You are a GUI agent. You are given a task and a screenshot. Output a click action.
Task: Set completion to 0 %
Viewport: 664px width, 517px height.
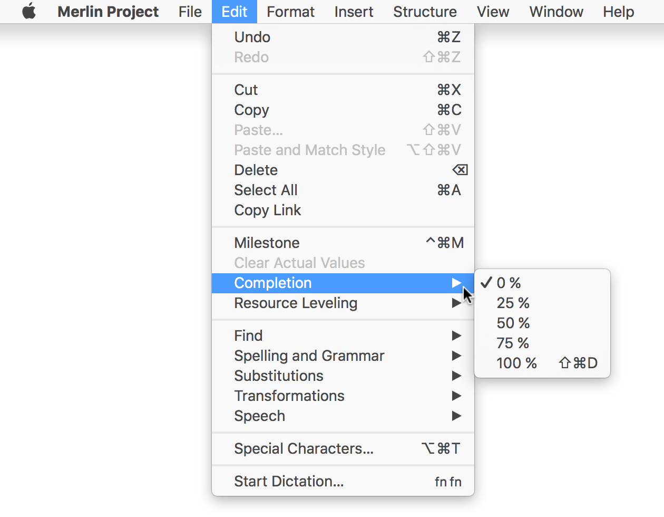[x=542, y=283]
